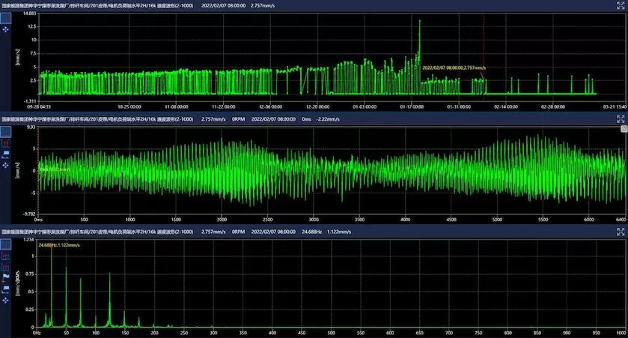
Task: Click the harmonic cursor icon in spectrum toolbar
Action: coord(6,256)
